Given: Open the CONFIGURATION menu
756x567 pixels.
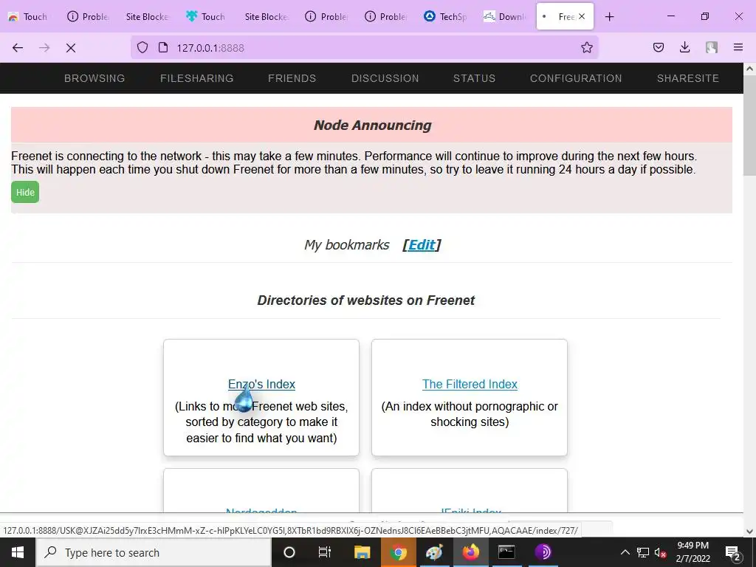Looking at the screenshot, I should (x=576, y=78).
